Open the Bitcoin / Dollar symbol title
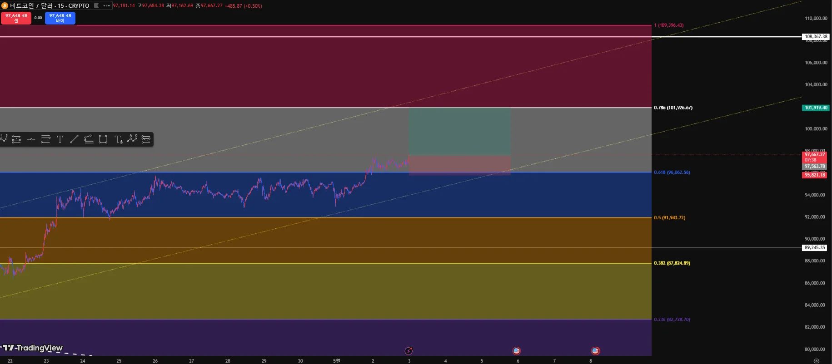 click(50, 6)
